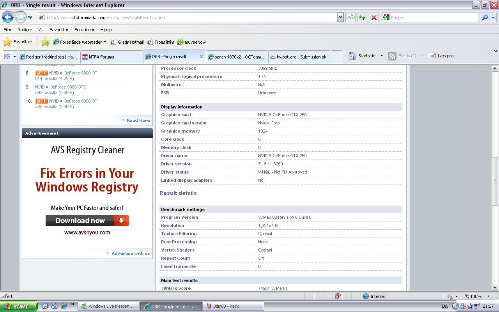Open the Hjælp menu
Image resolution: width=499 pixels, height=312 pixels.
106,30
